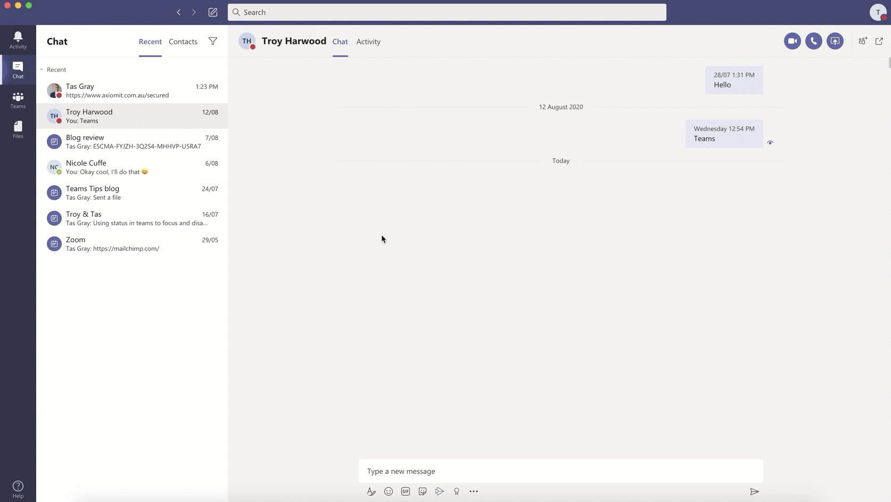Start a video call with Troy Harwood
Image resolution: width=891 pixels, height=502 pixels.
(792, 41)
